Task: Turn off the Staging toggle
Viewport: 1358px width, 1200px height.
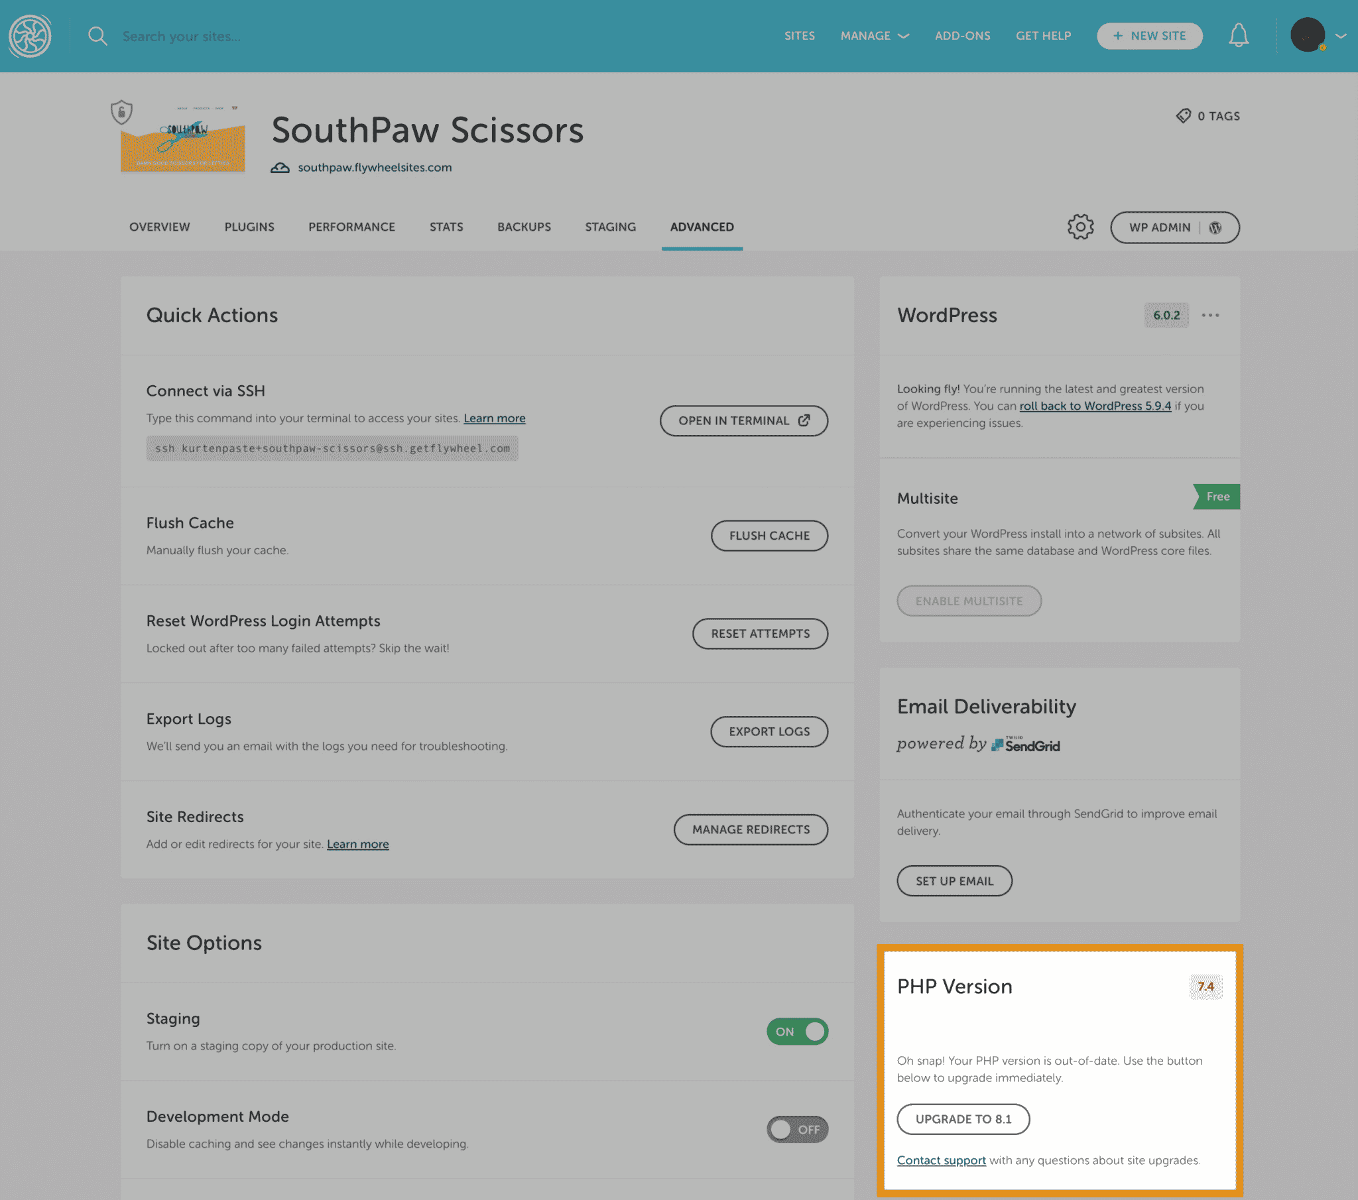Action: coord(796,1031)
